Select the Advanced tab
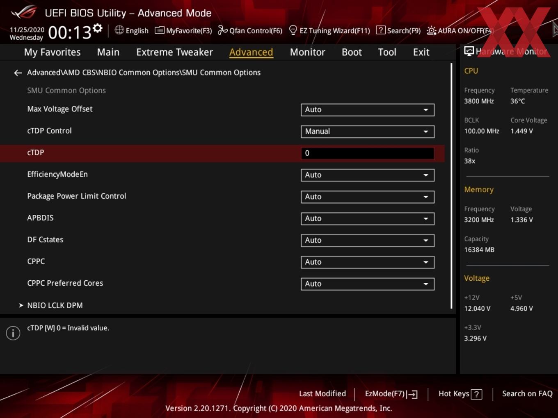Screen dimensions: 558x418 click(251, 52)
